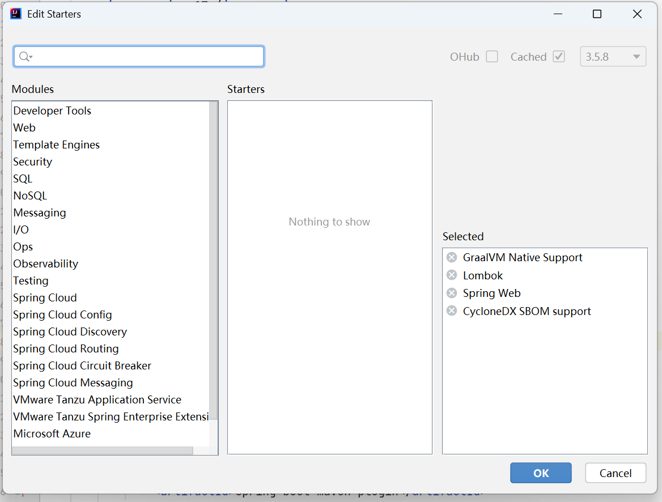Select the SQL module
Viewport: 662px width, 502px height.
click(x=111, y=178)
